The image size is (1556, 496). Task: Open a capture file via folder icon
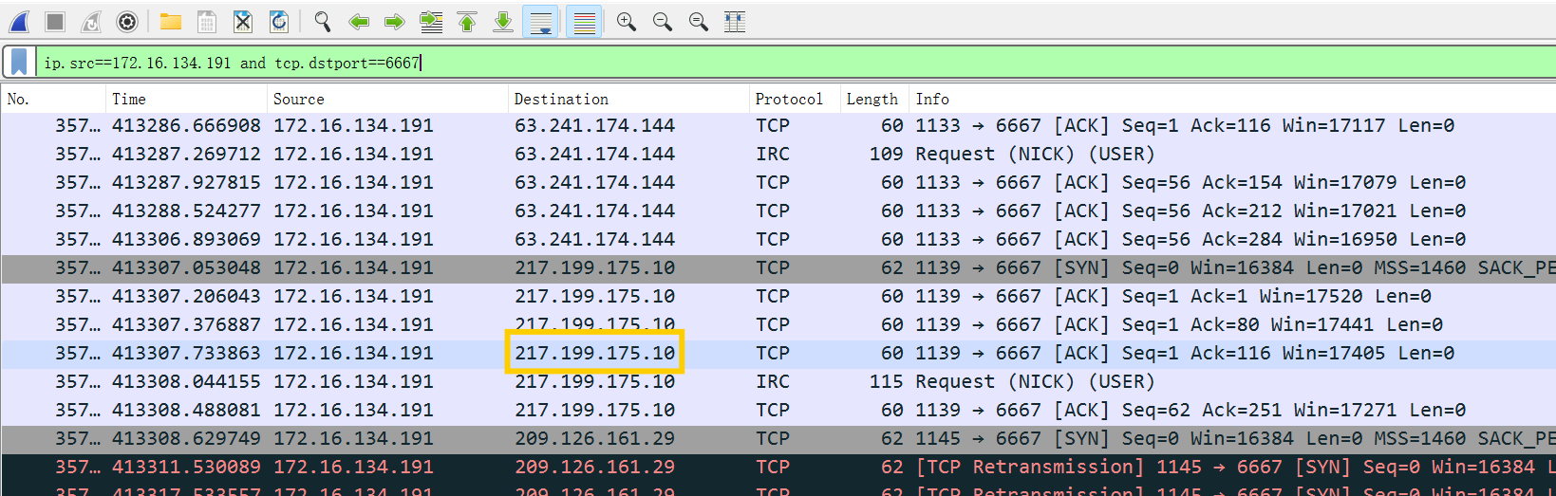(x=171, y=21)
